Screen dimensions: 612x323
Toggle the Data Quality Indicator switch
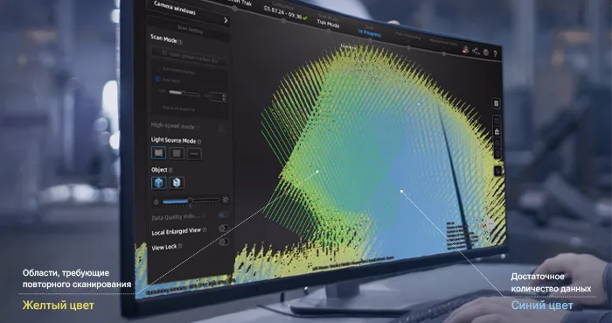224,214
